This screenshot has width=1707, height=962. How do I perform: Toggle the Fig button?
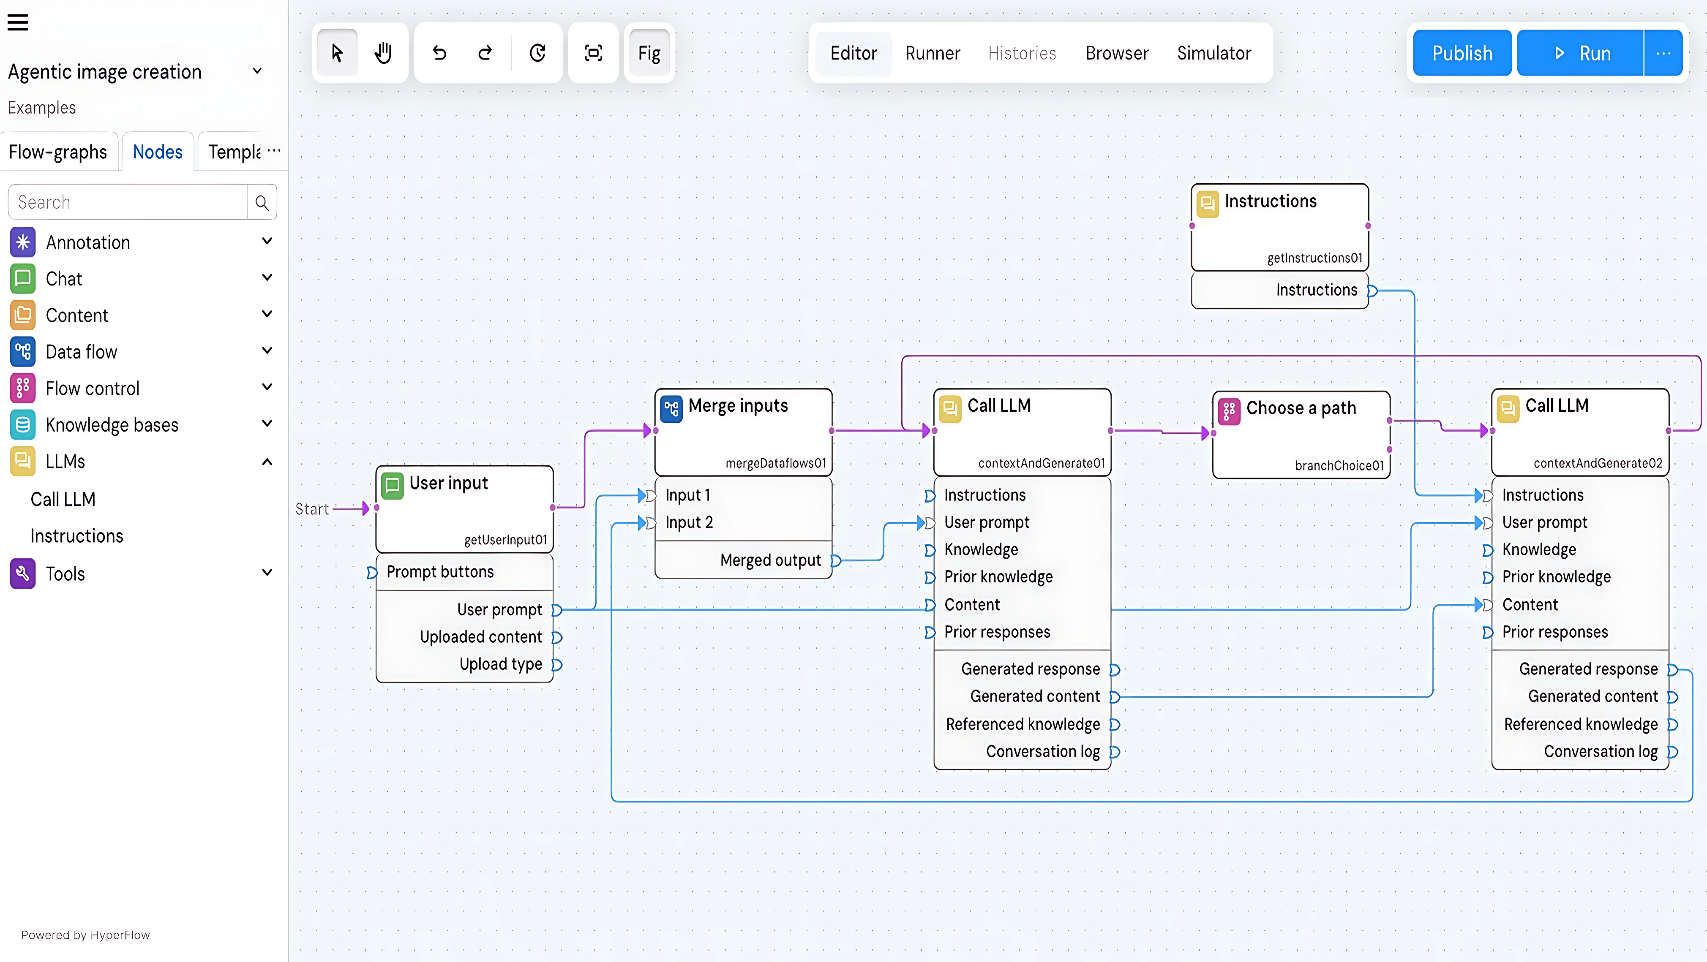[x=649, y=53]
